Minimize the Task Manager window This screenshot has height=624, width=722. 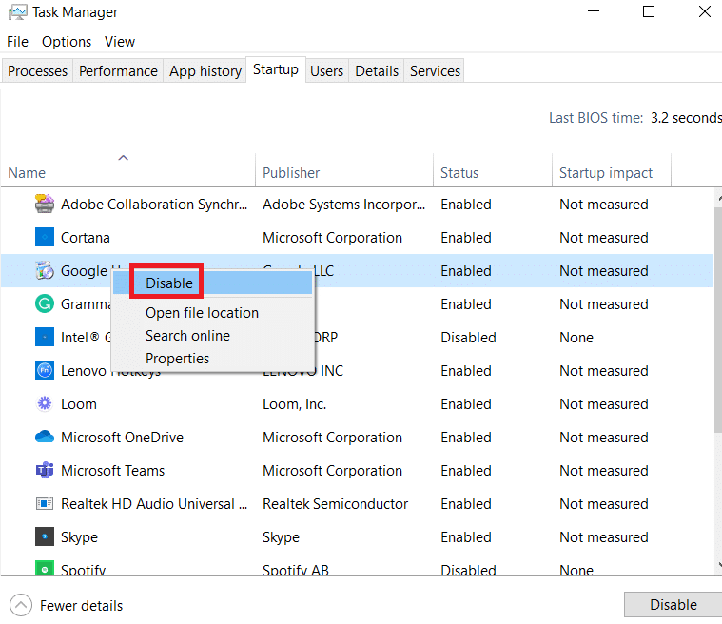594,11
